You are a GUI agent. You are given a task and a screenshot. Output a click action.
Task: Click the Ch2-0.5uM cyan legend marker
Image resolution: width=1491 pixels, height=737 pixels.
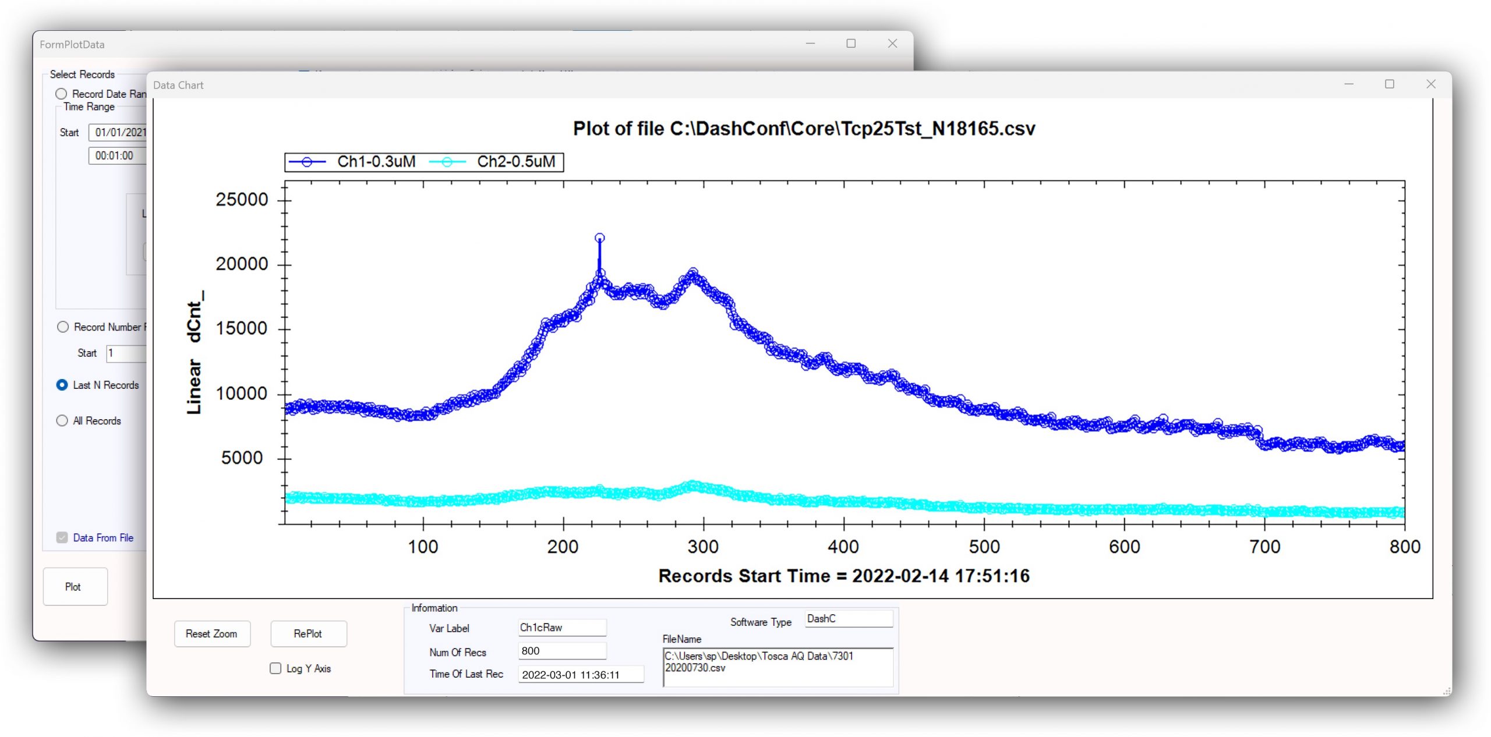click(x=447, y=162)
